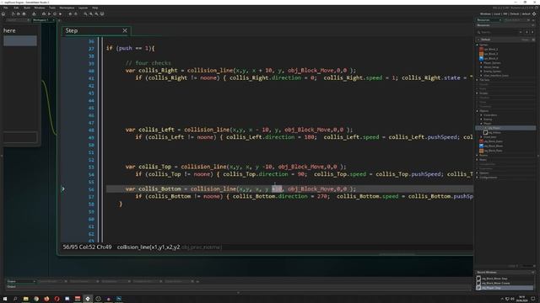The height and width of the screenshot is (303, 540).
Task: Select the Resources tab in right panel
Action: click(489, 20)
